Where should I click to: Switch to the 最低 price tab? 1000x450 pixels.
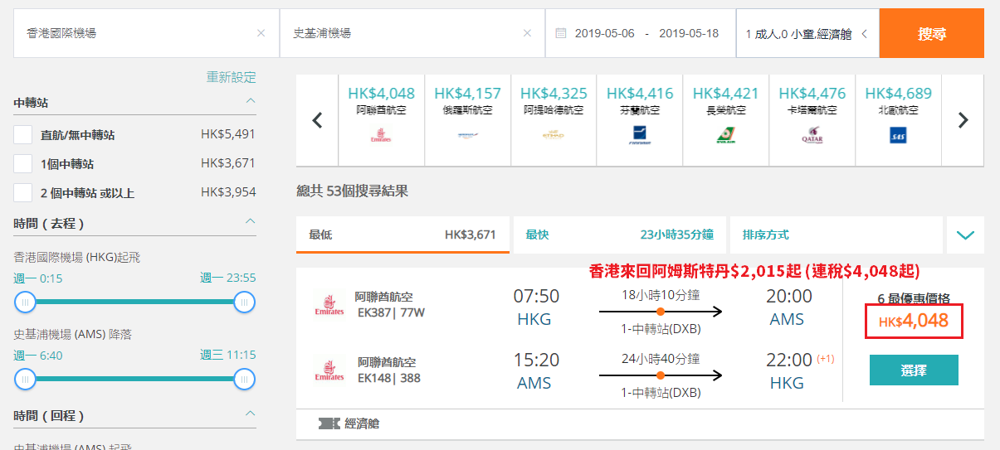tap(402, 235)
